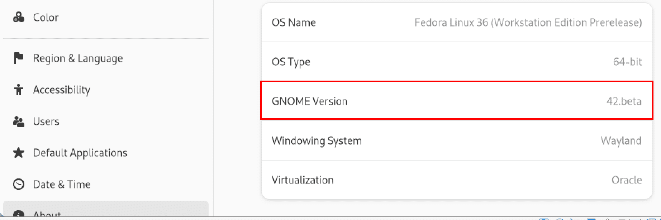Click the leftmost status icon in bottom-right tray
This screenshot has width=661, height=220.
(x=545, y=218)
